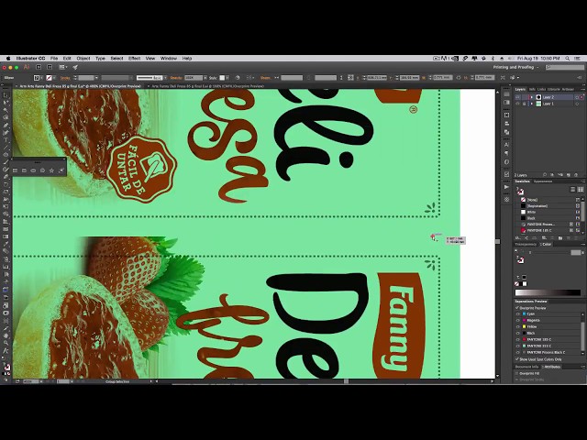Click the Layer 2 target circle
The image size is (587, 440).
tap(577, 97)
